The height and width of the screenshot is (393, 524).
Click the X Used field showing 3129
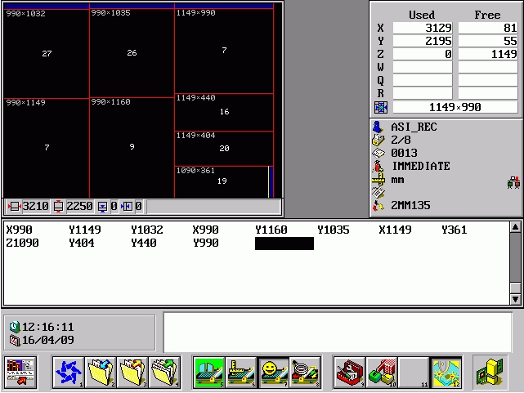[x=422, y=29]
